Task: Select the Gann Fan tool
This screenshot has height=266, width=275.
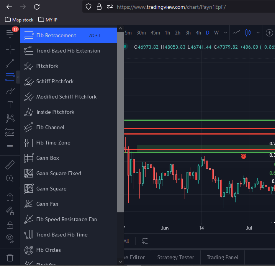Action: pyautogui.click(x=69, y=204)
